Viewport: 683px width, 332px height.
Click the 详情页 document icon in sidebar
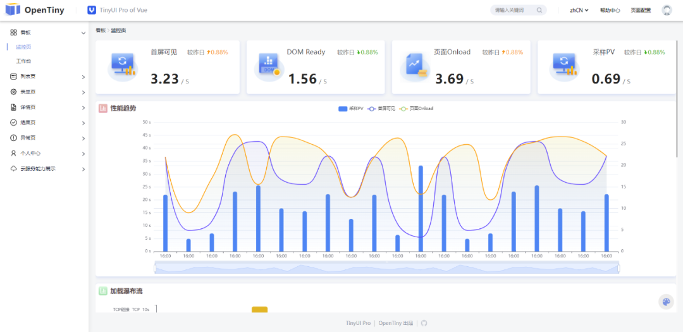[13, 107]
